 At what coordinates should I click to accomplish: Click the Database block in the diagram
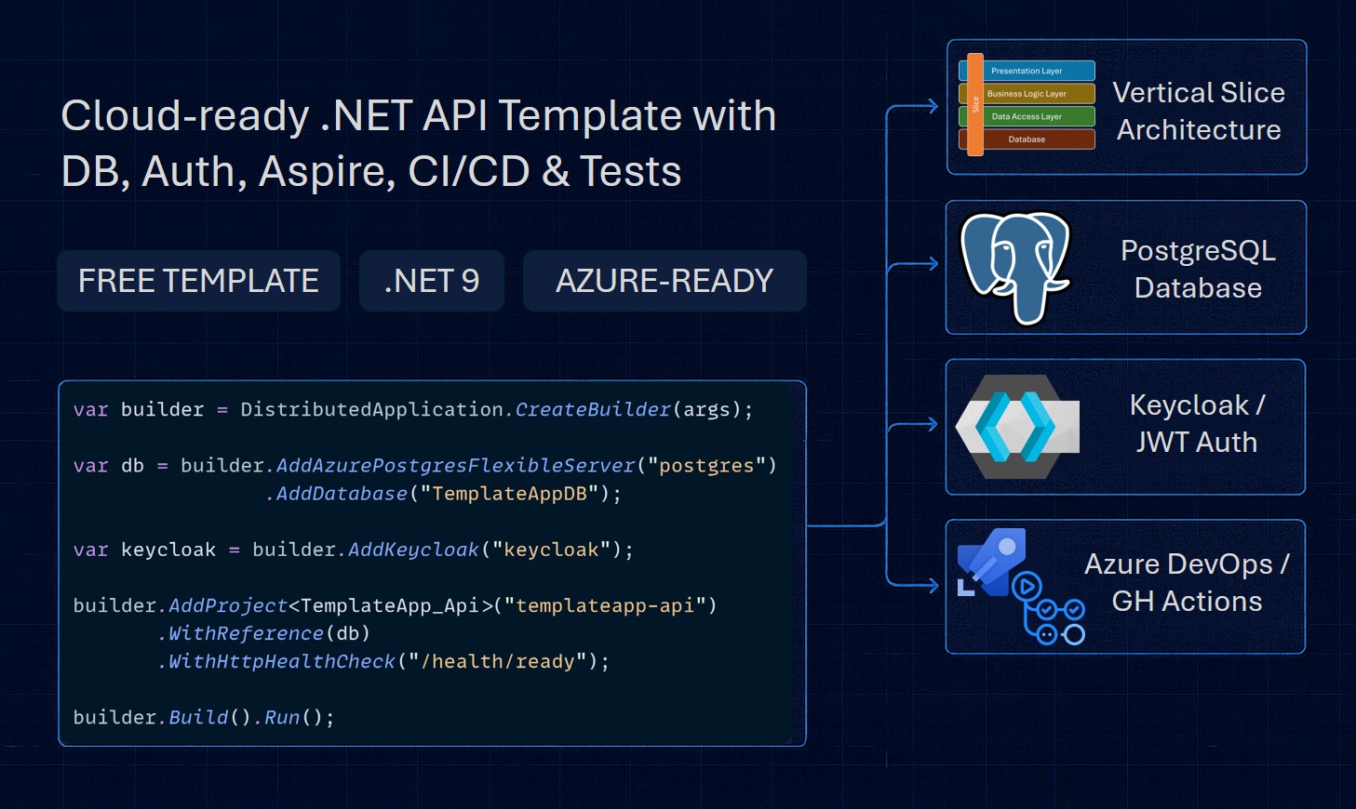[1027, 139]
